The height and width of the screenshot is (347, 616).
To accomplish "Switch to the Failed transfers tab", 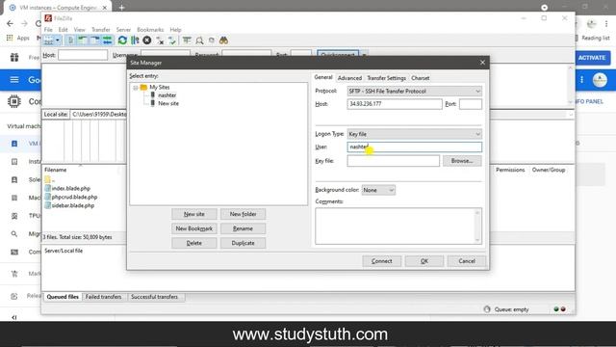I will pos(103,297).
